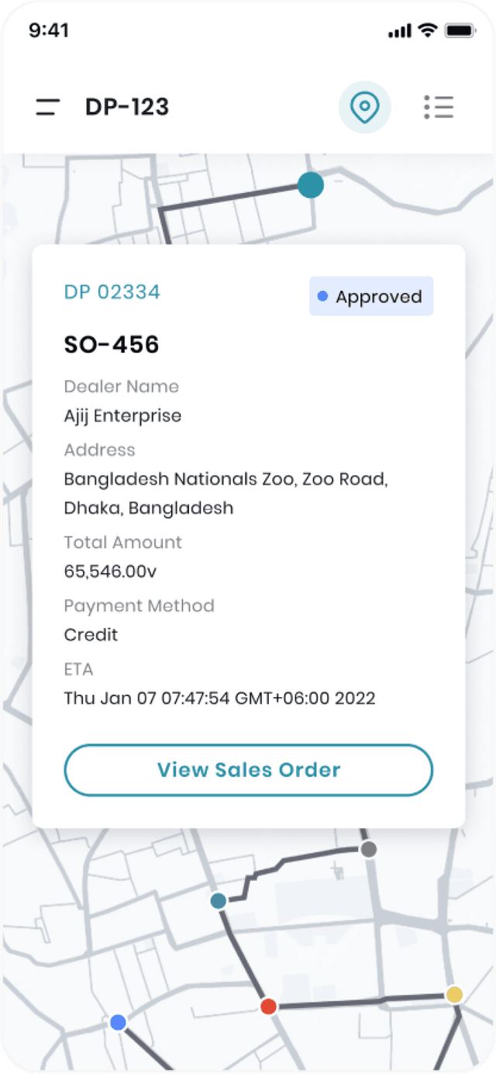496x1074 pixels.
Task: Tap the blue map stop marker
Action: pyautogui.click(x=118, y=1022)
